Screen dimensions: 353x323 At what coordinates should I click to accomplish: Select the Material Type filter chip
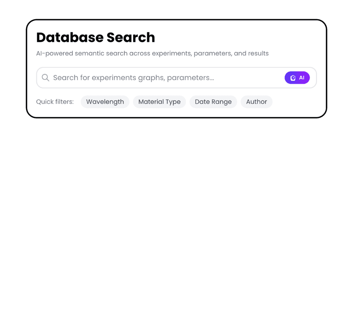(x=159, y=102)
